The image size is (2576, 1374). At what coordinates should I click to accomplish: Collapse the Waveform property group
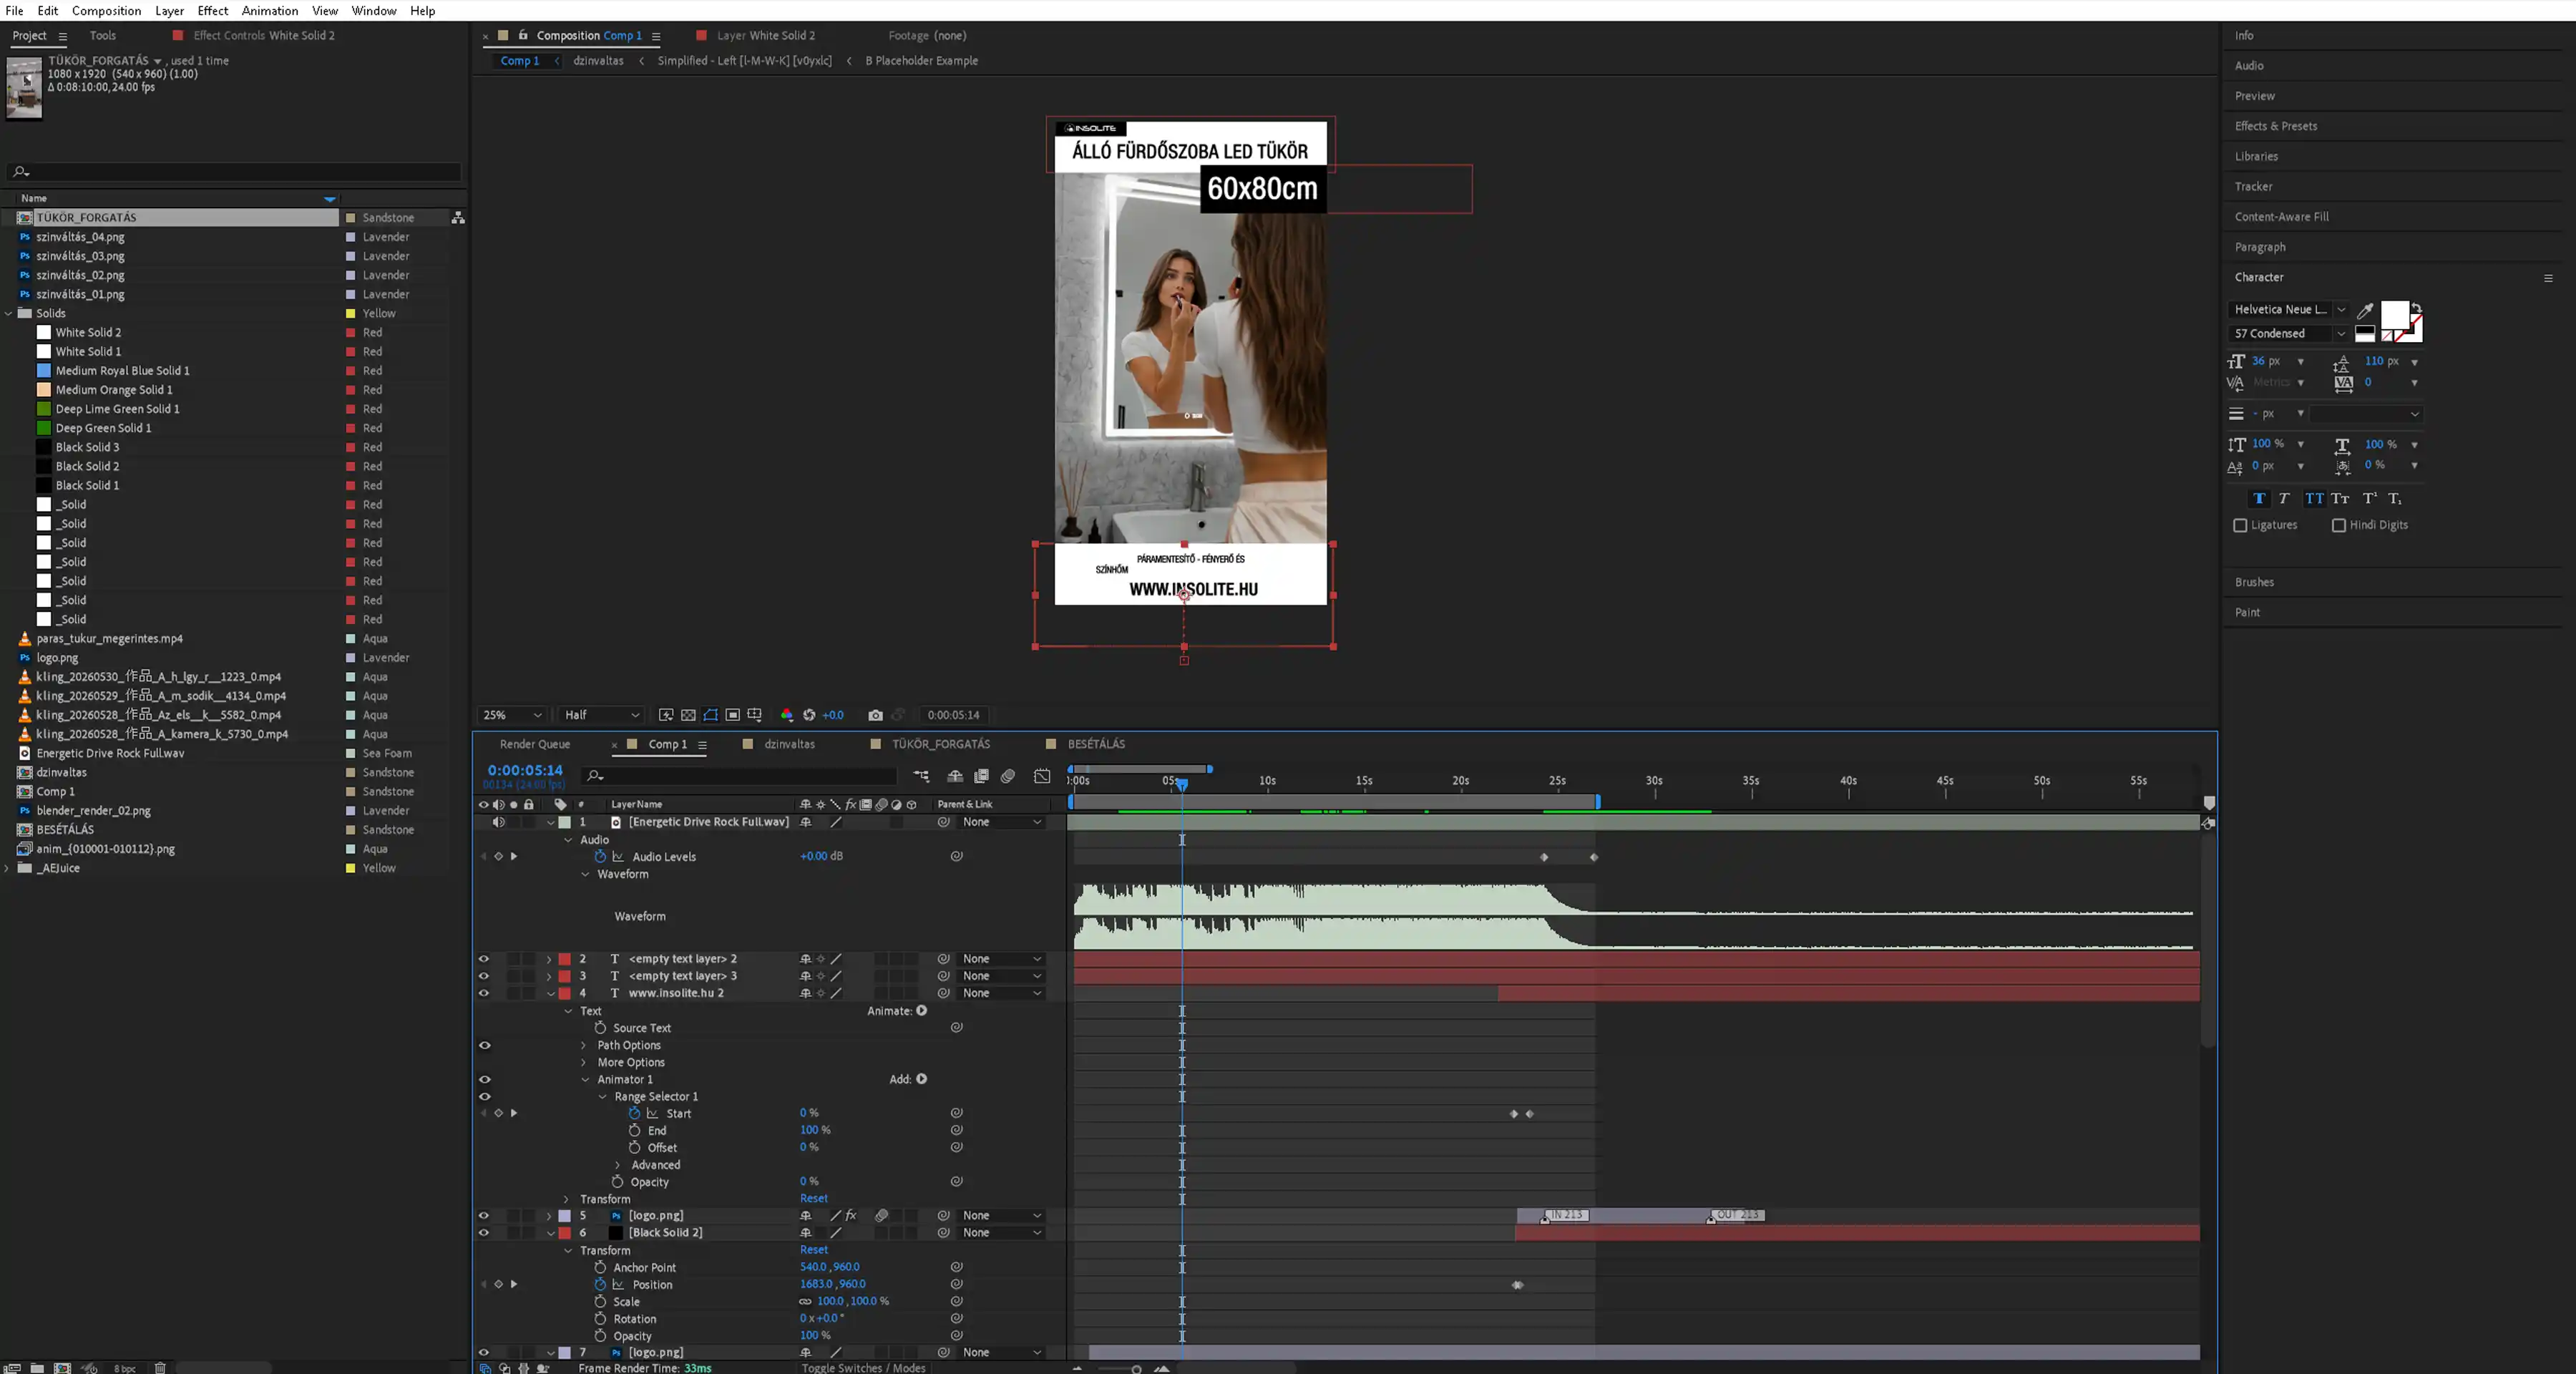(585, 875)
